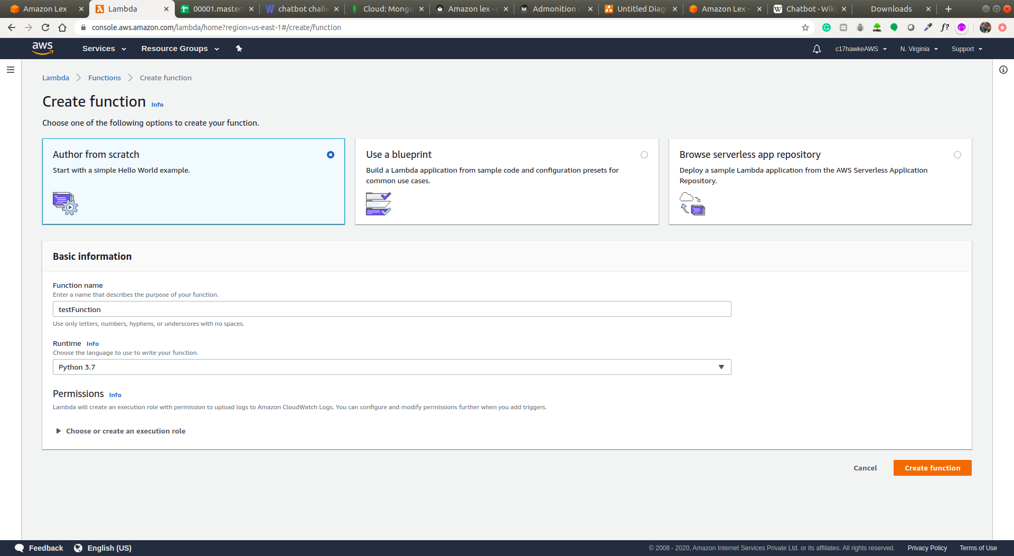The image size is (1014, 556).
Task: Click the pin shortcuts icon in AWS navbar
Action: pyautogui.click(x=239, y=49)
